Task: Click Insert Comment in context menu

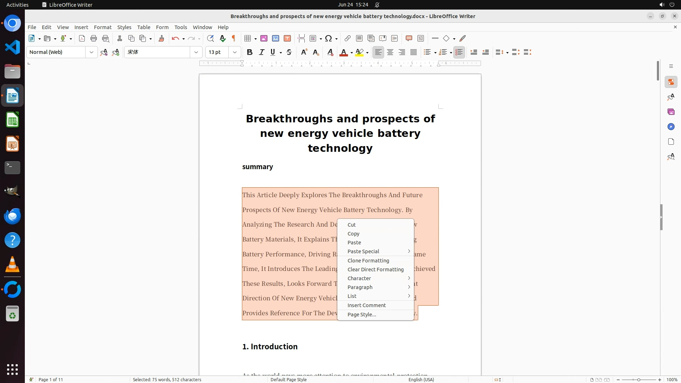Action: (366, 305)
